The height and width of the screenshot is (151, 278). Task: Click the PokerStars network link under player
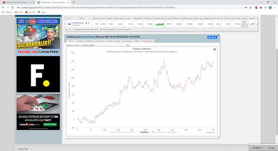tap(76, 25)
